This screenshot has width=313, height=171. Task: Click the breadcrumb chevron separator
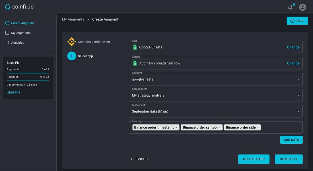pyautogui.click(x=88, y=19)
